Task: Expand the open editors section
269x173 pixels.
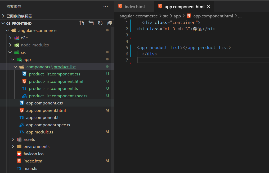Action: click(x=3, y=16)
